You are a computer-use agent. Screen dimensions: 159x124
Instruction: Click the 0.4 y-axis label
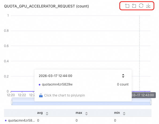[x=6, y=61]
